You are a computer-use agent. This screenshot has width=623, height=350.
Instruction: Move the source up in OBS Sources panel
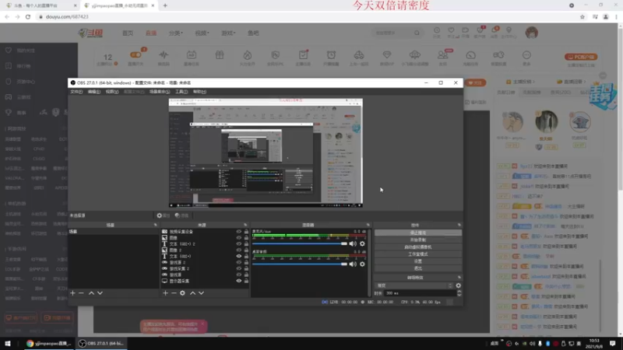coord(192,293)
